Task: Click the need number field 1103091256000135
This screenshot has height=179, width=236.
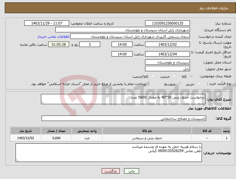Action: click(168, 23)
